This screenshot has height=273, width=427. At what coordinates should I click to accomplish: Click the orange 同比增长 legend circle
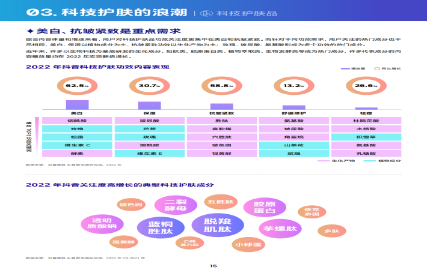pos(377,69)
